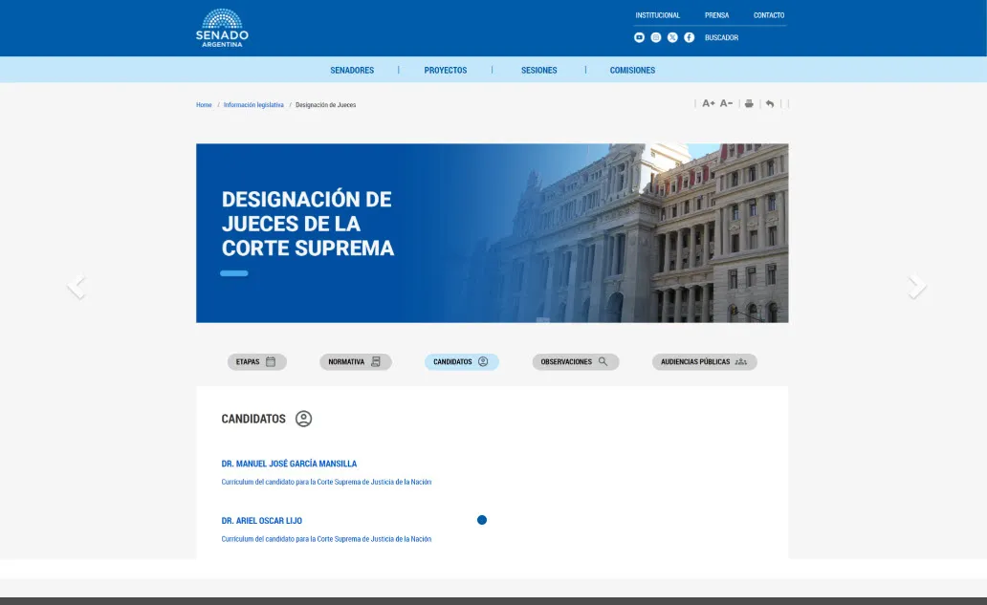Switch to the Normativa tab
The height and width of the screenshot is (605, 987).
pos(355,362)
